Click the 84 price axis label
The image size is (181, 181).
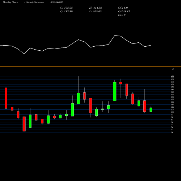(x=172, y=122)
